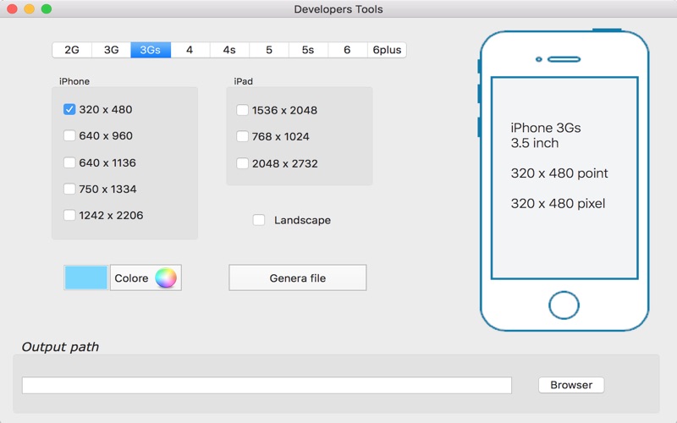The width and height of the screenshot is (677, 423).
Task: Click the color wheel icon
Action: point(166,277)
